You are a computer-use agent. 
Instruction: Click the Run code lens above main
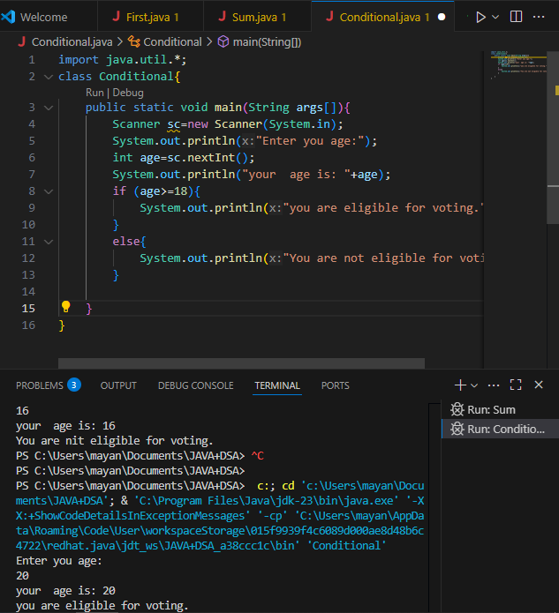click(94, 93)
